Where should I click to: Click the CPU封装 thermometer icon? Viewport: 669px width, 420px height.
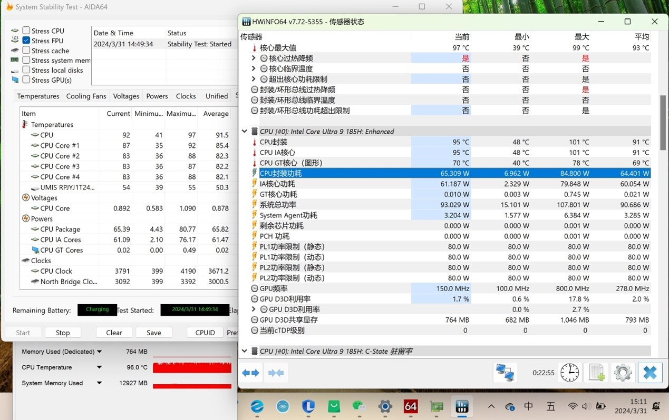click(x=255, y=142)
